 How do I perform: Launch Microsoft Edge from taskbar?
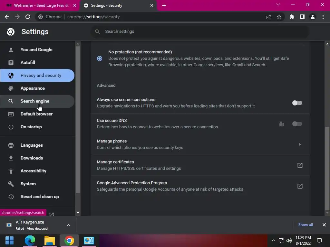click(30, 241)
